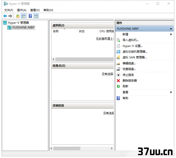This screenshot has height=158, width=176.
Task: Toggle the show/hide console tree icon
Action: point(23,16)
